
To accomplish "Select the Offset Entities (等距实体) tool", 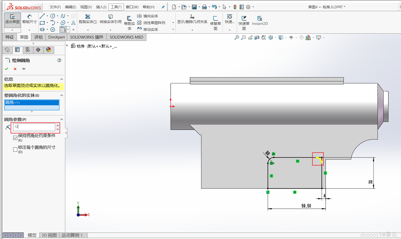I will (x=129, y=18).
